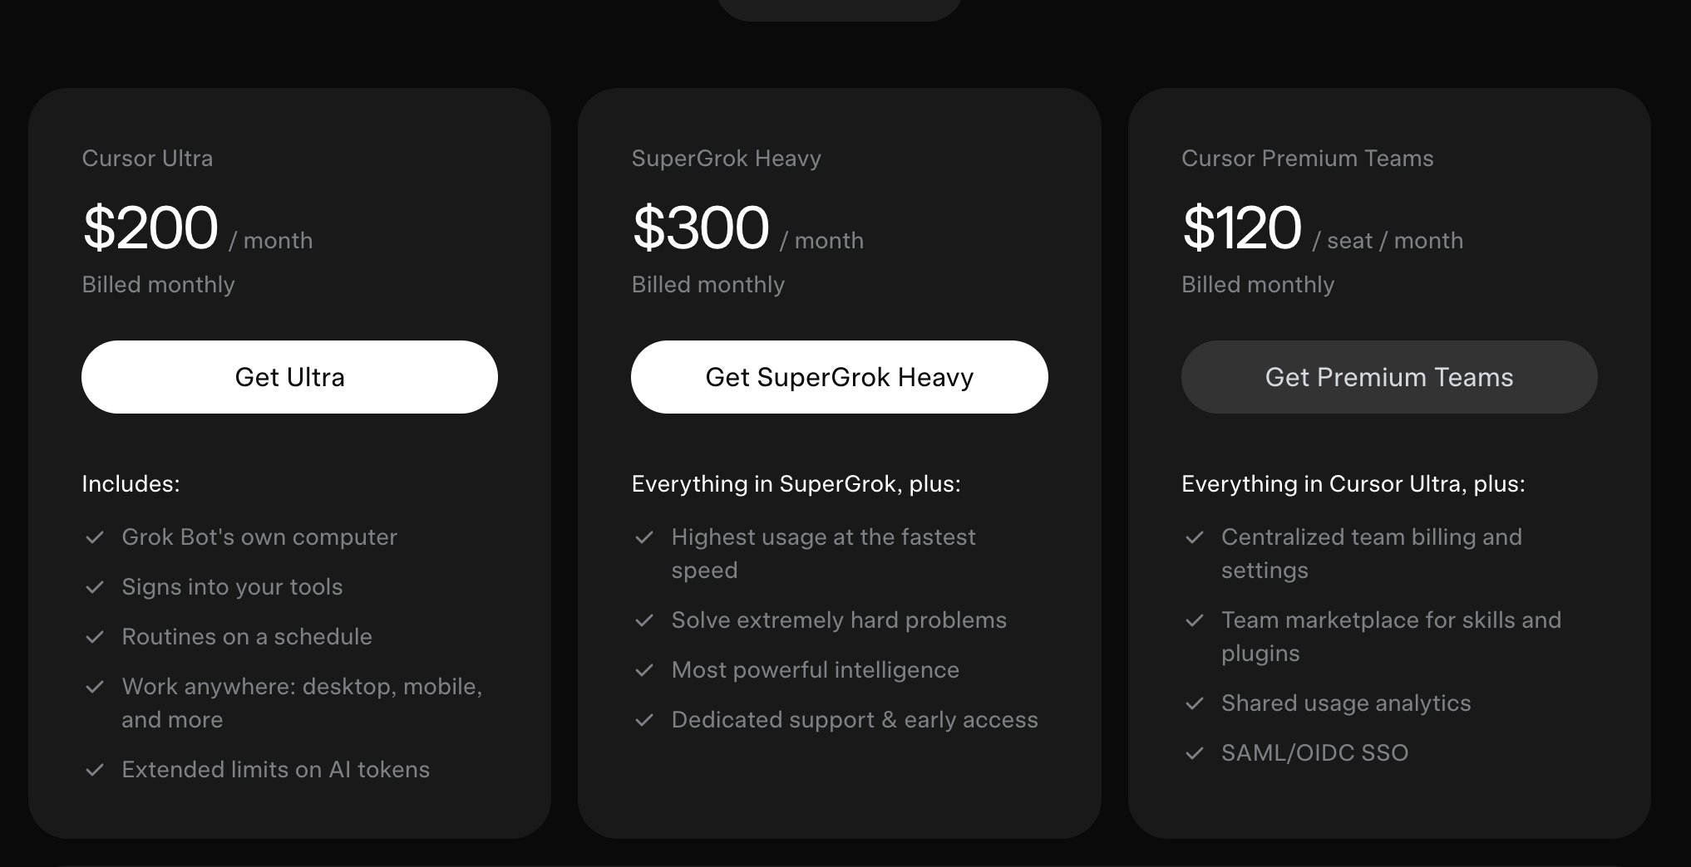The height and width of the screenshot is (867, 1691).
Task: Click checkmark next to Shared usage analytics
Action: [1195, 703]
